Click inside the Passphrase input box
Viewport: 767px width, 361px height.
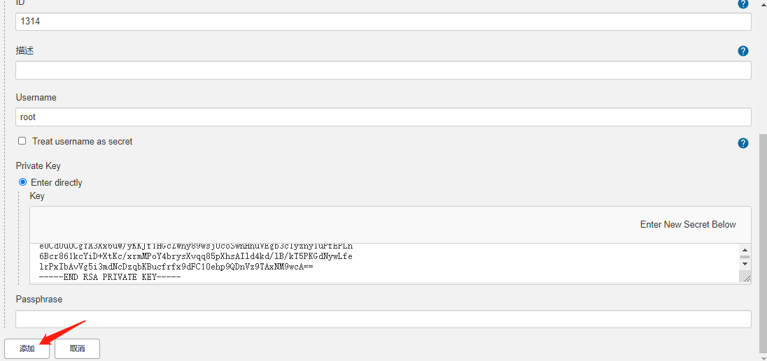click(x=383, y=319)
